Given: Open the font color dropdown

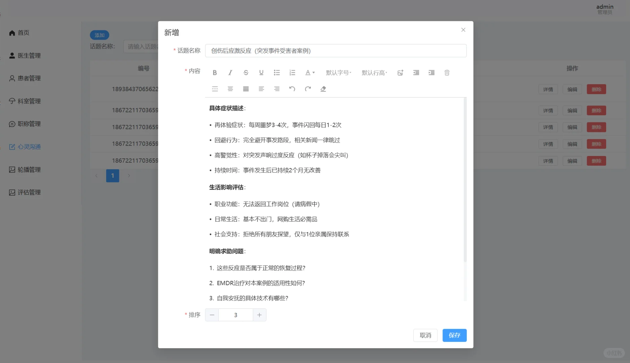Looking at the screenshot, I should pos(309,72).
